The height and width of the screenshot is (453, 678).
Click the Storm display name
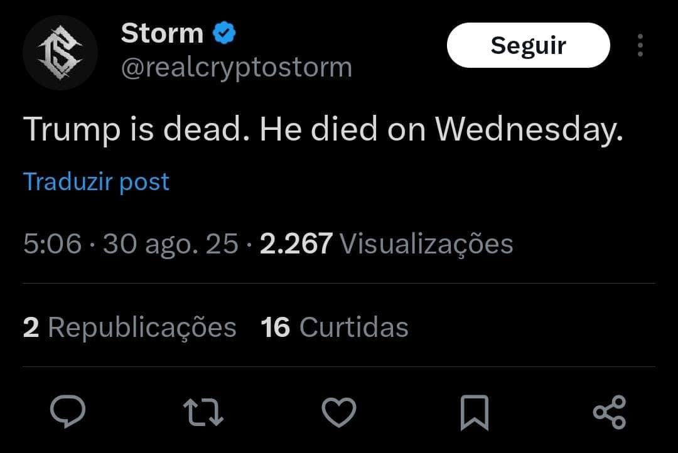(162, 33)
